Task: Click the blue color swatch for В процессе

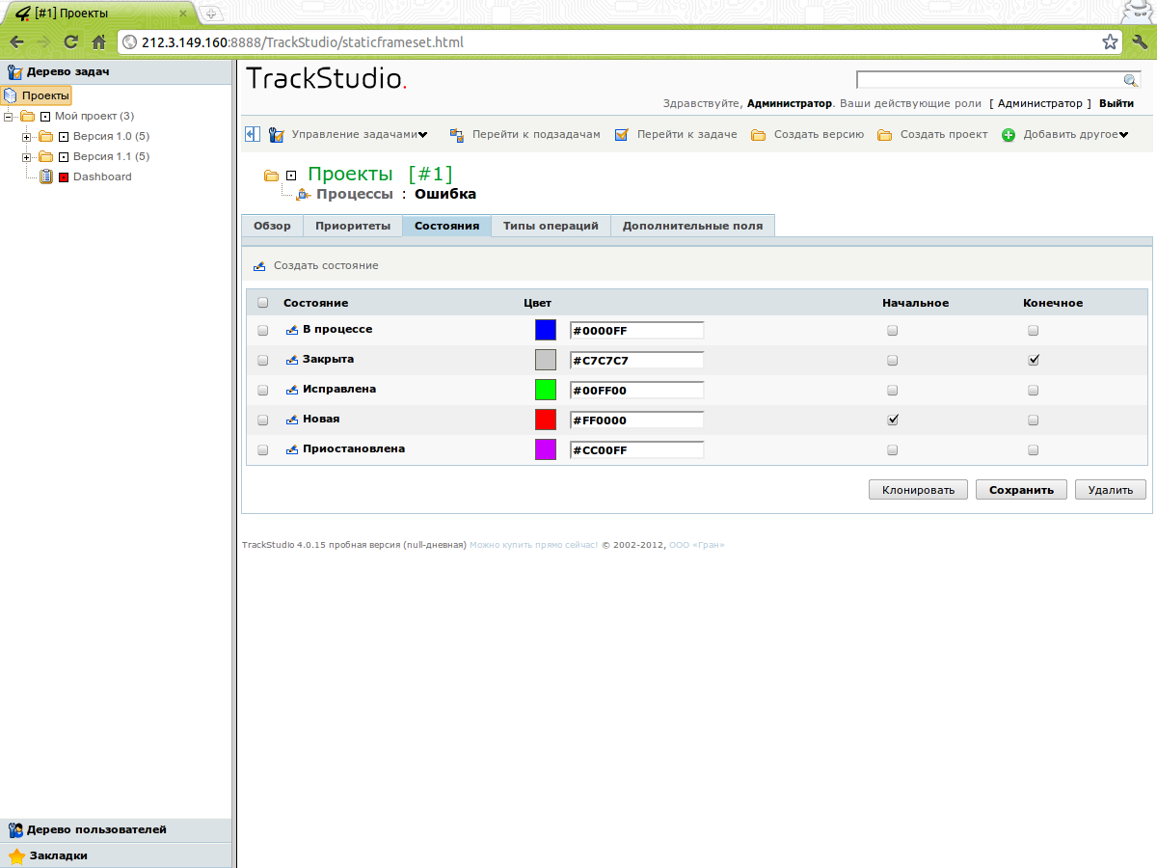Action: tap(546, 330)
